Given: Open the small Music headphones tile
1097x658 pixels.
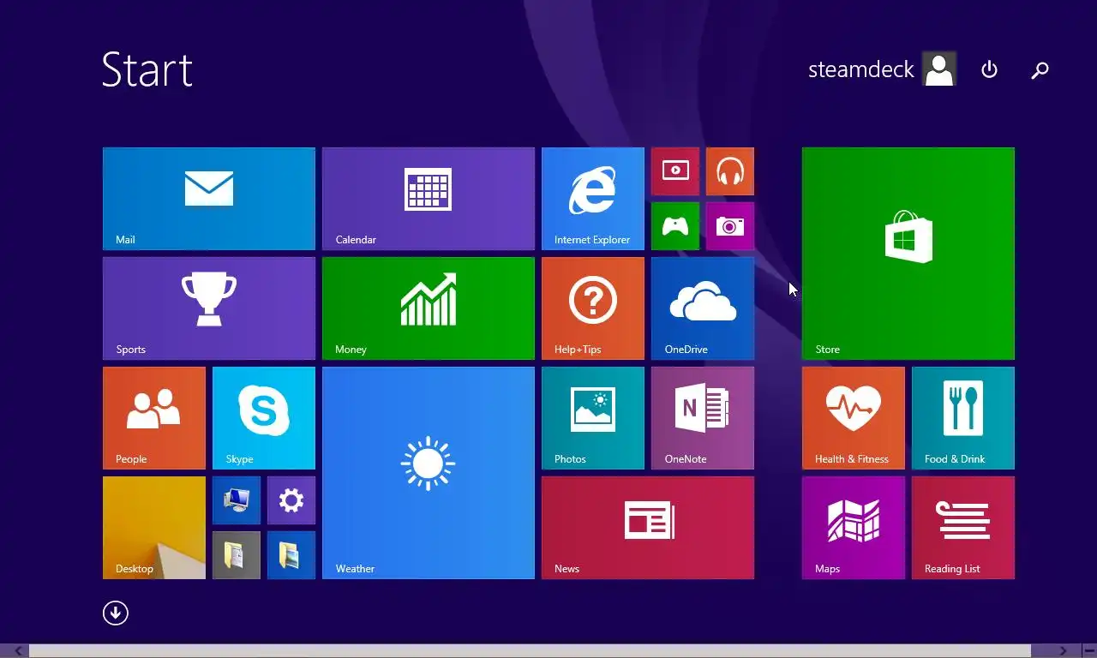Looking at the screenshot, I should (730, 171).
